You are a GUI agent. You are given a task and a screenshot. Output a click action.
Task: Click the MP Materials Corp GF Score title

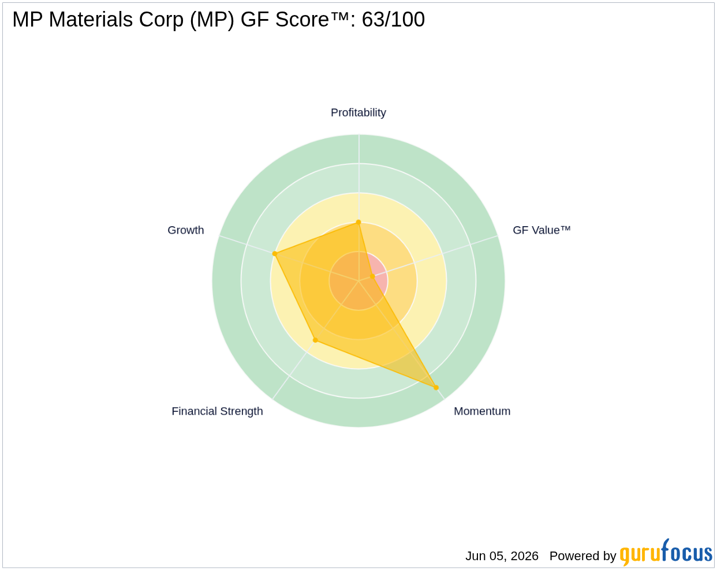click(219, 20)
